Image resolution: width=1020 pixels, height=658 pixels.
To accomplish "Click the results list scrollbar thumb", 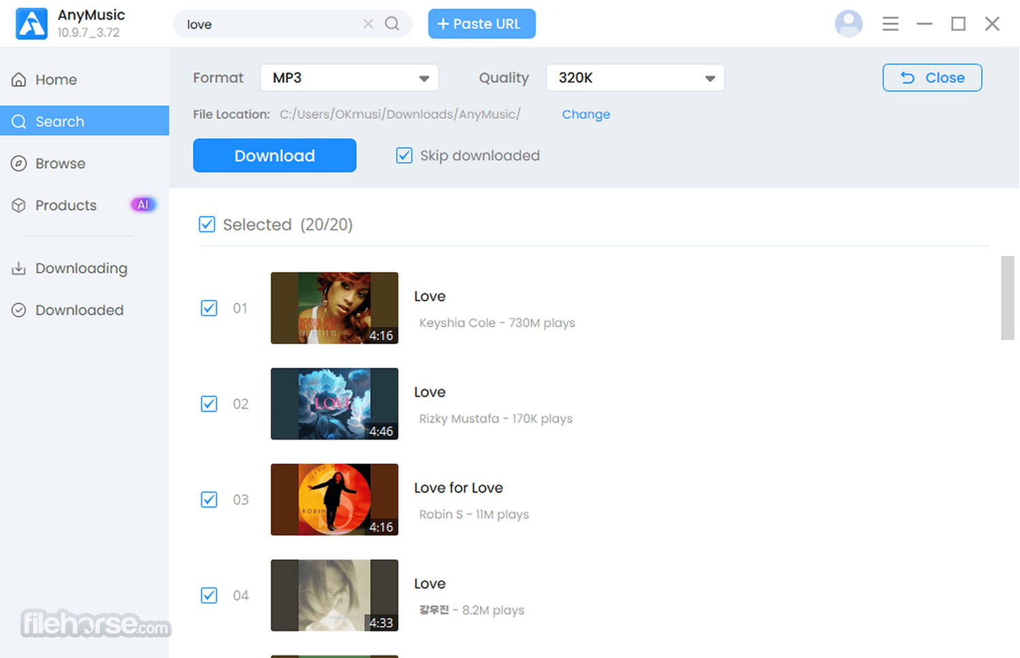I will (1007, 298).
